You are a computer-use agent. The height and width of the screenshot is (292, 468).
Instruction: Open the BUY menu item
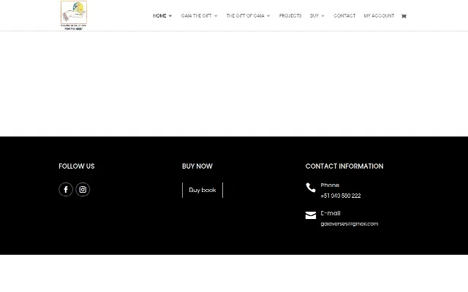coord(314,16)
